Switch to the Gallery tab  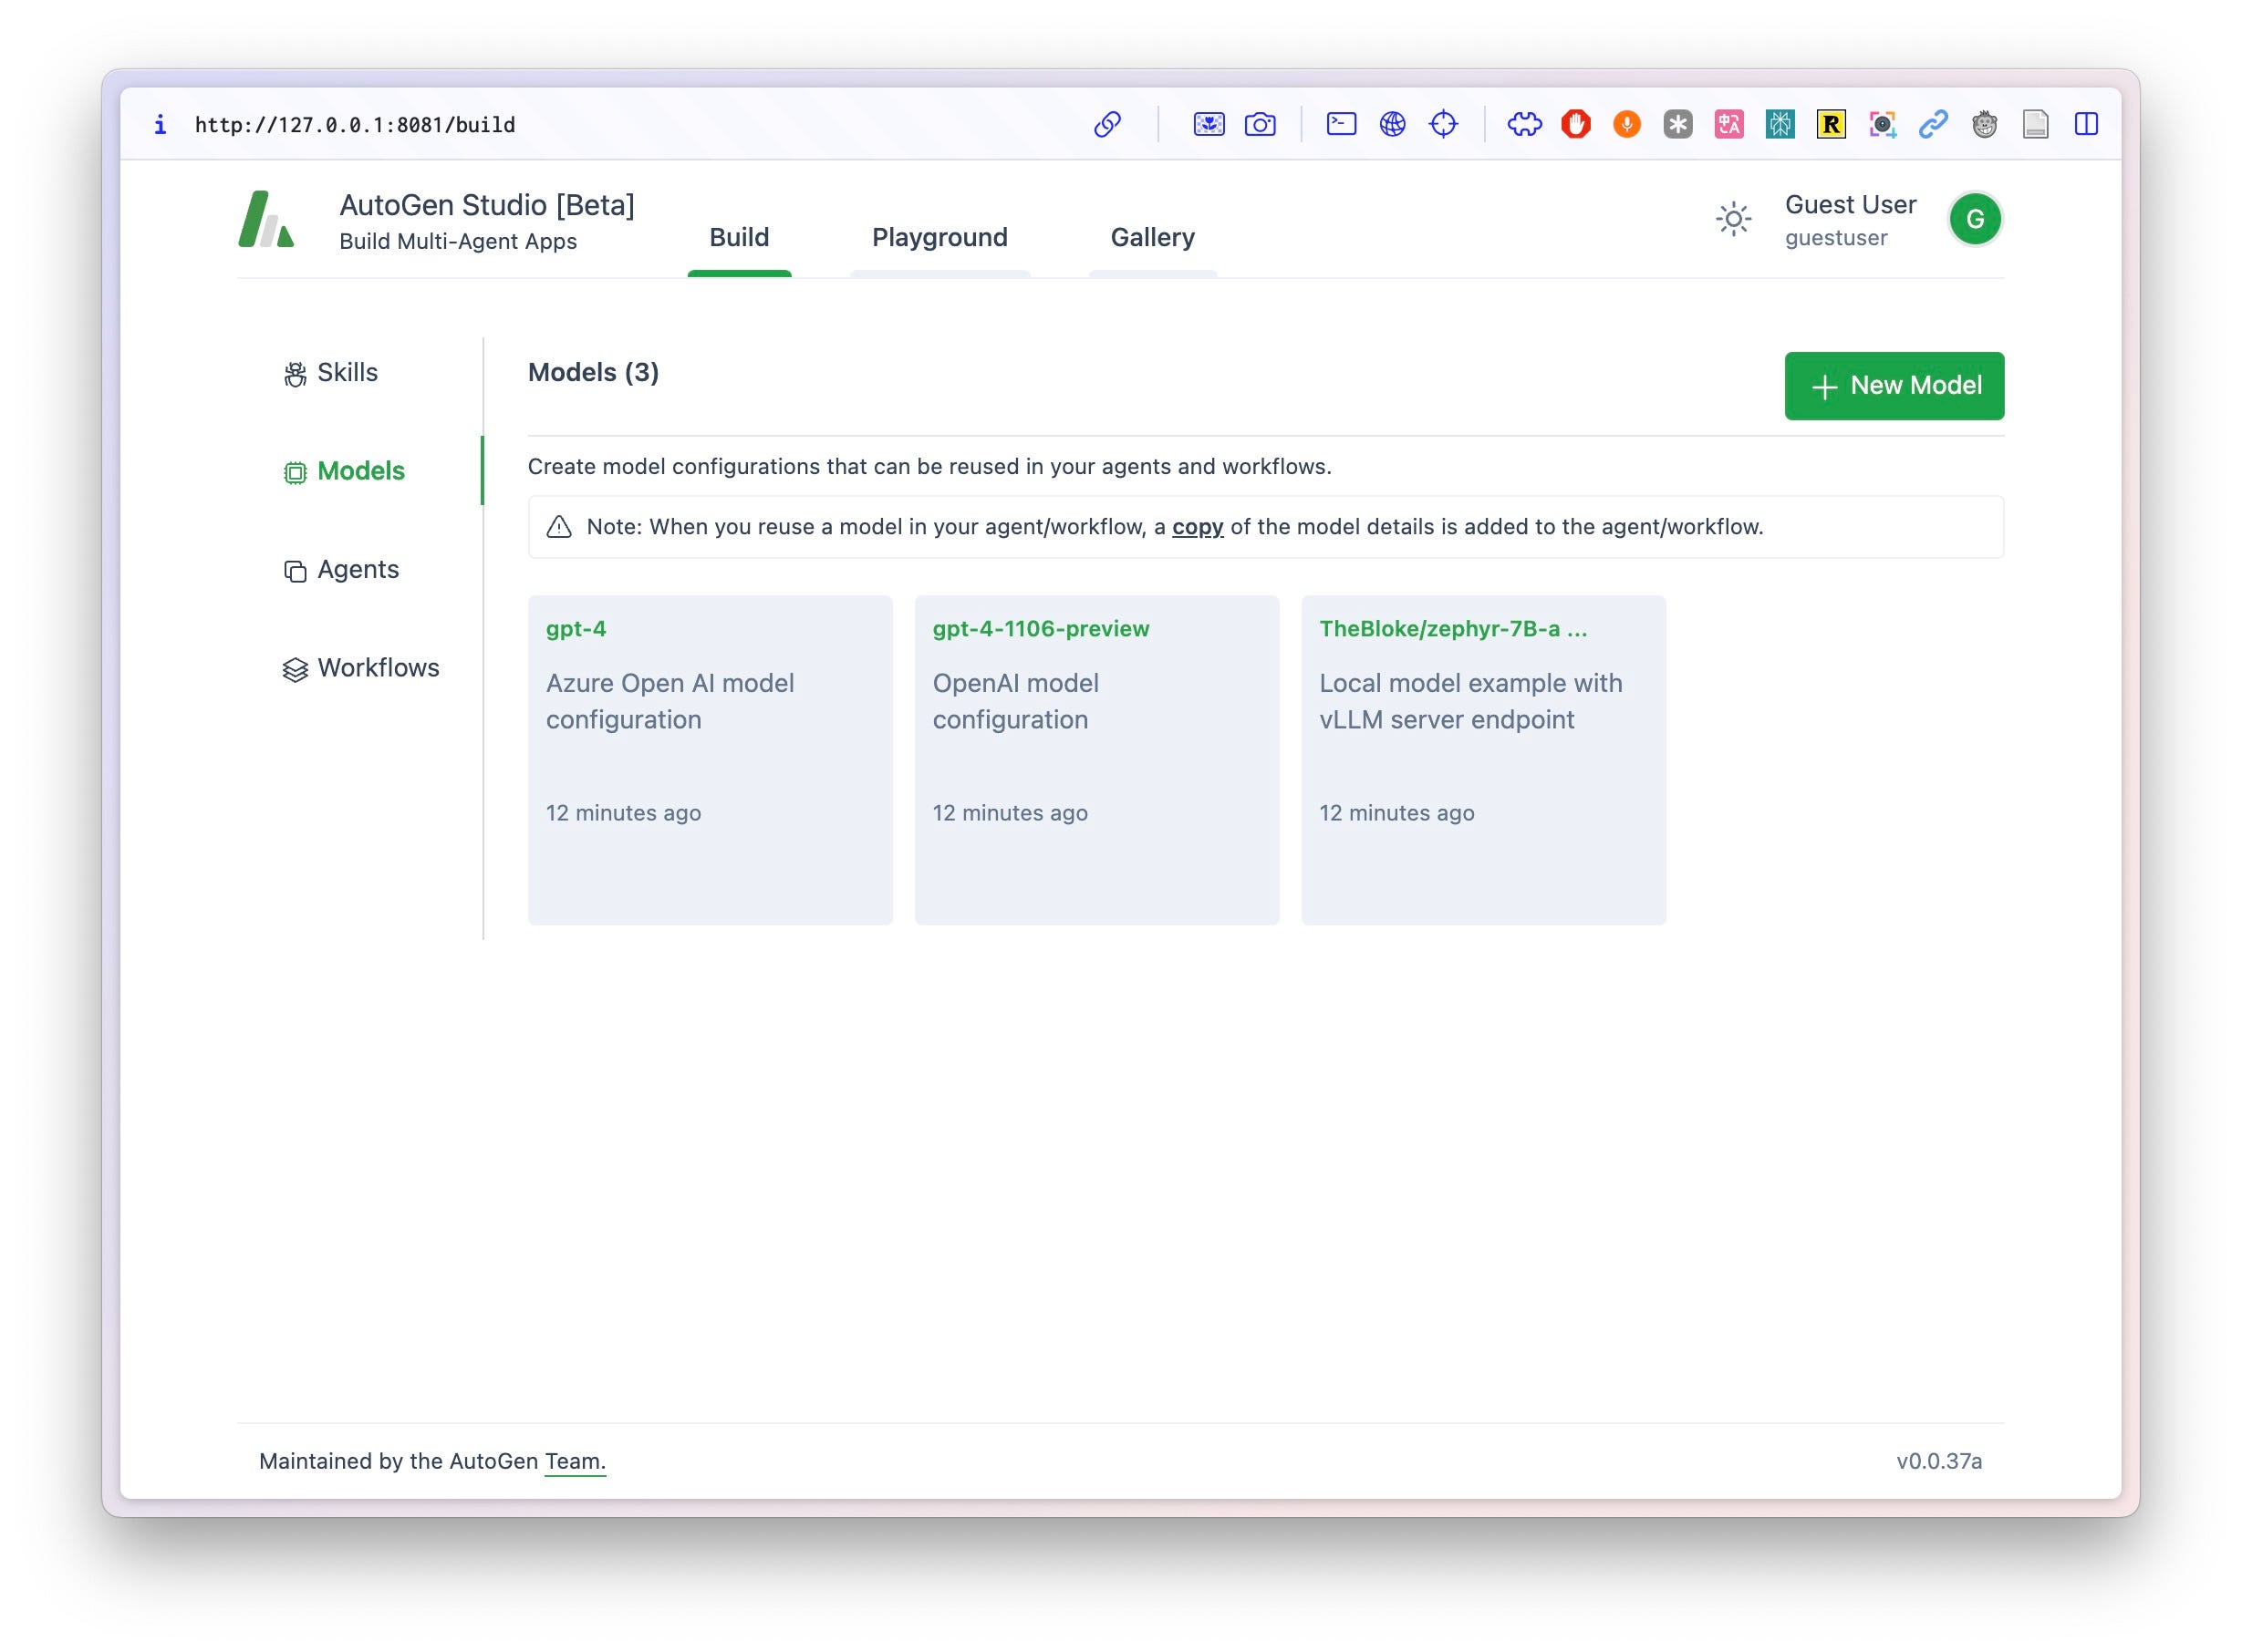[x=1153, y=237]
